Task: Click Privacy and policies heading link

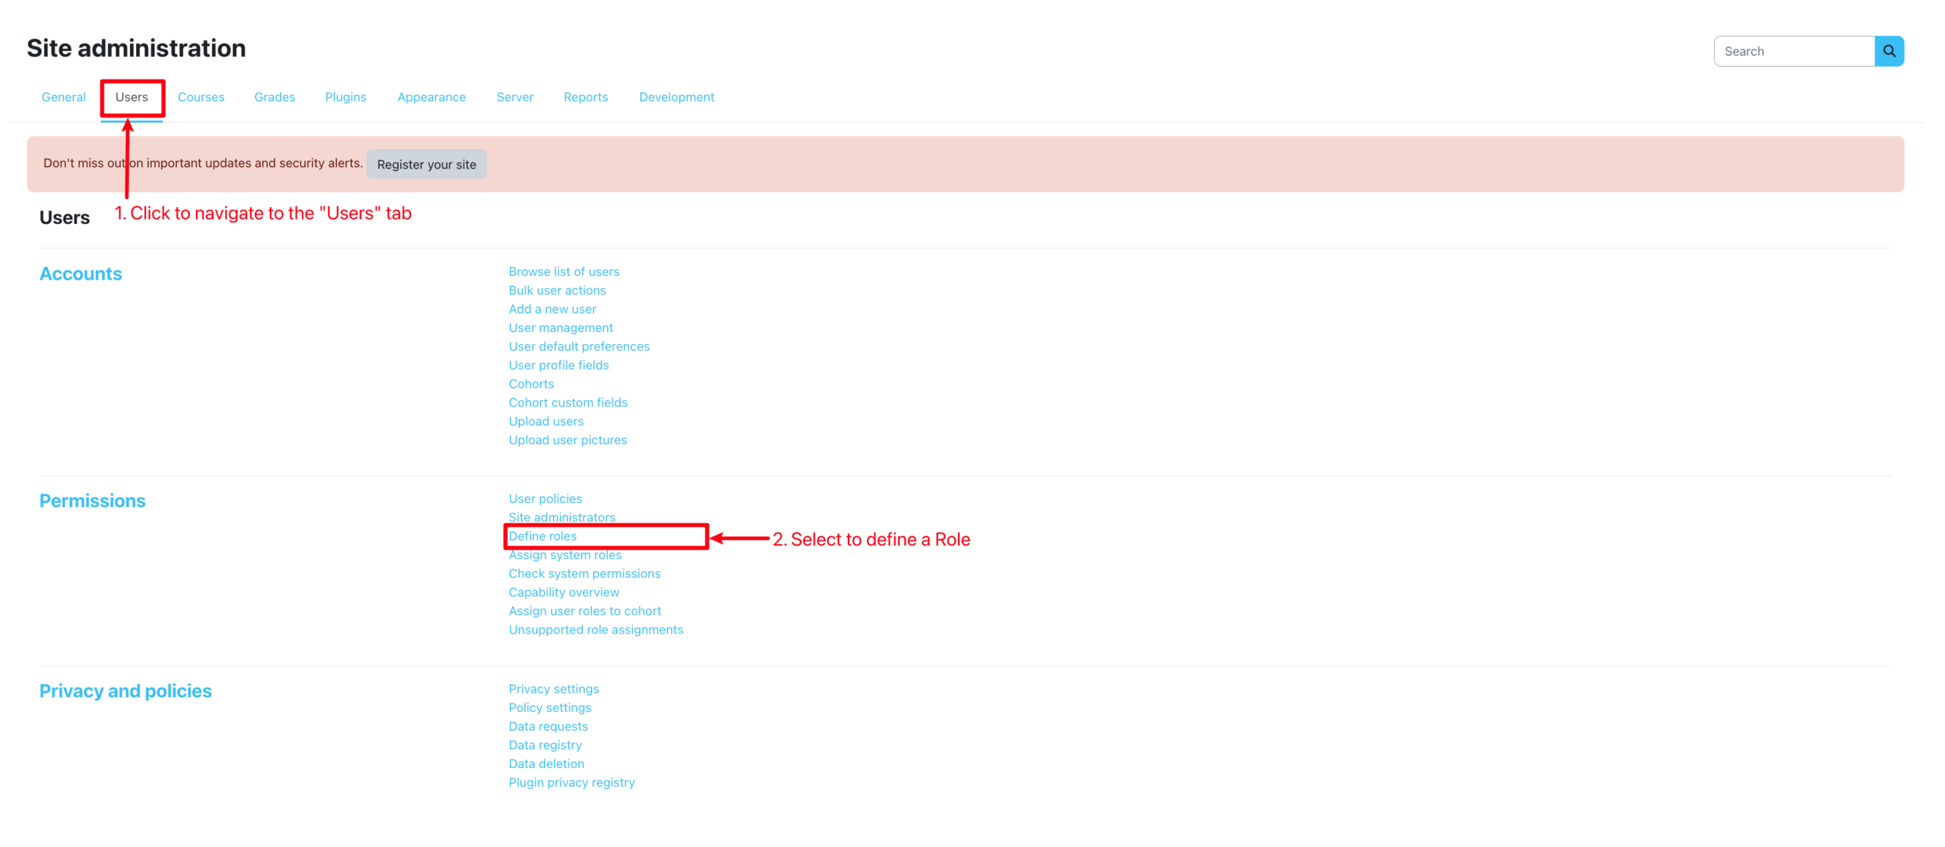Action: coord(125,691)
